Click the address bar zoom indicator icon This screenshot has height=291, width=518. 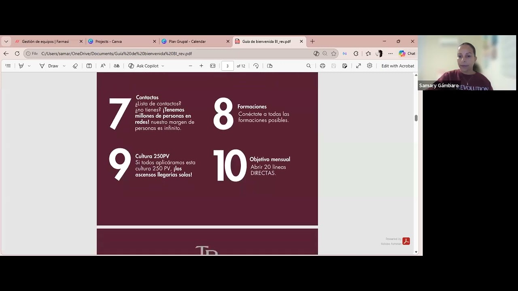coord(325,53)
